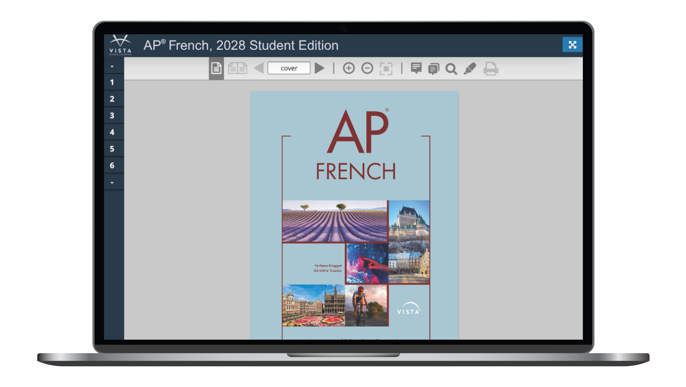Viewport: 686px width, 387px height.
Task: Add a note with the single note icon
Action: point(416,68)
